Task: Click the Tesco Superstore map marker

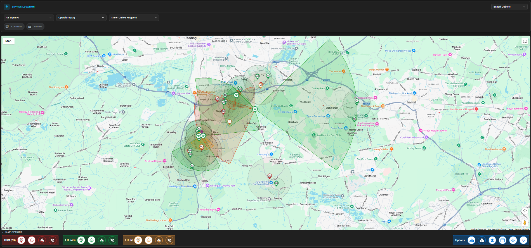Action: (328, 116)
